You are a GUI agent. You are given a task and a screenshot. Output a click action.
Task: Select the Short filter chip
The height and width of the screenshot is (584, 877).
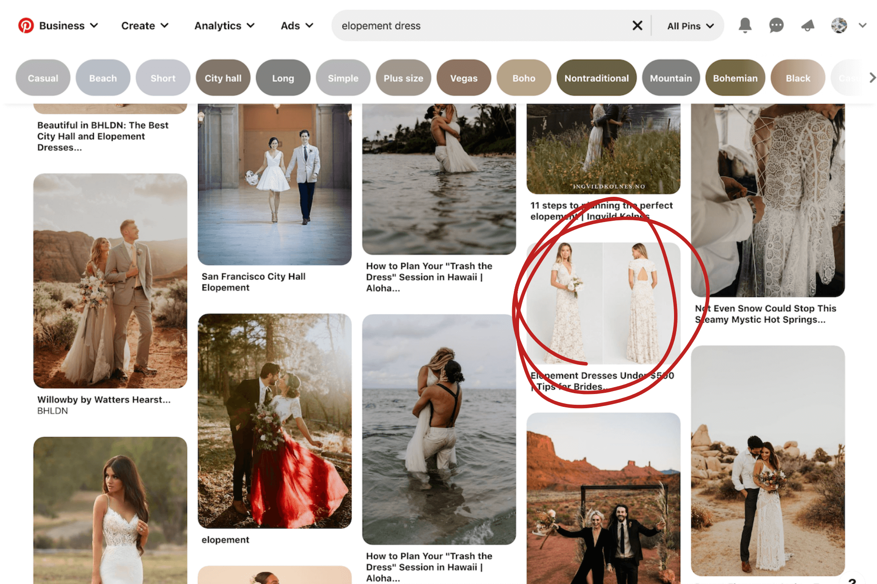pos(163,78)
